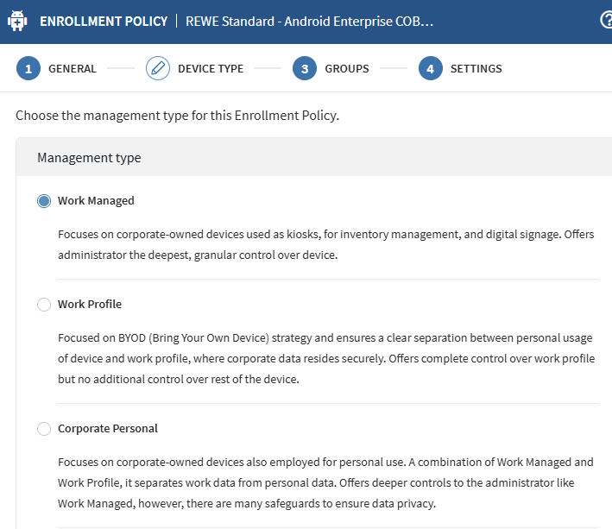
Task: Click the Work Managed label text
Action: tap(96, 201)
